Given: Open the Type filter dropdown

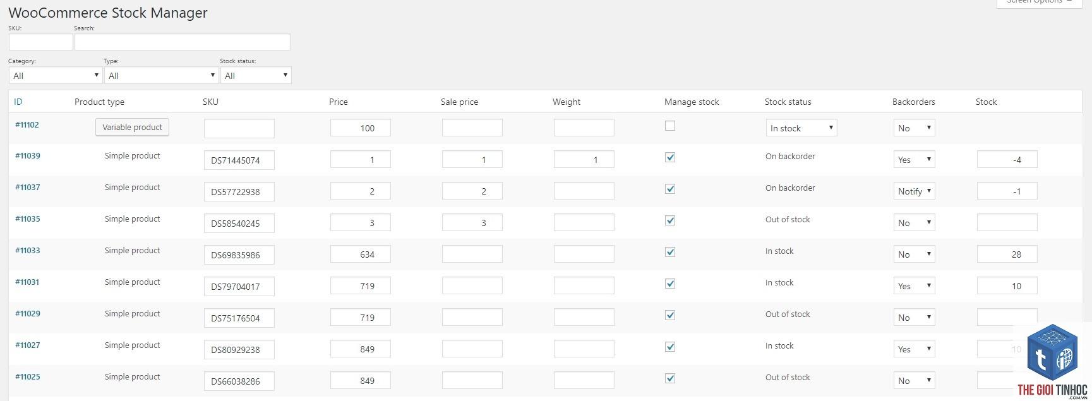Looking at the screenshot, I should (x=161, y=75).
